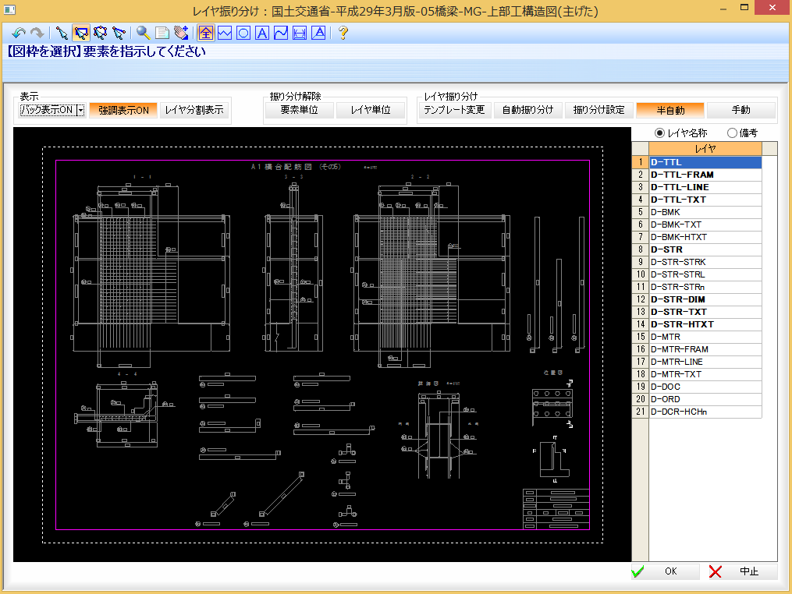Toggle the polyline element filter icon

[224, 34]
